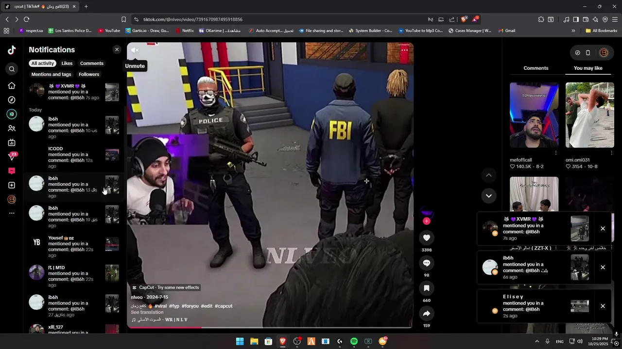Open Spotify from the taskbar
This screenshot has width=622, height=349.
354,341
